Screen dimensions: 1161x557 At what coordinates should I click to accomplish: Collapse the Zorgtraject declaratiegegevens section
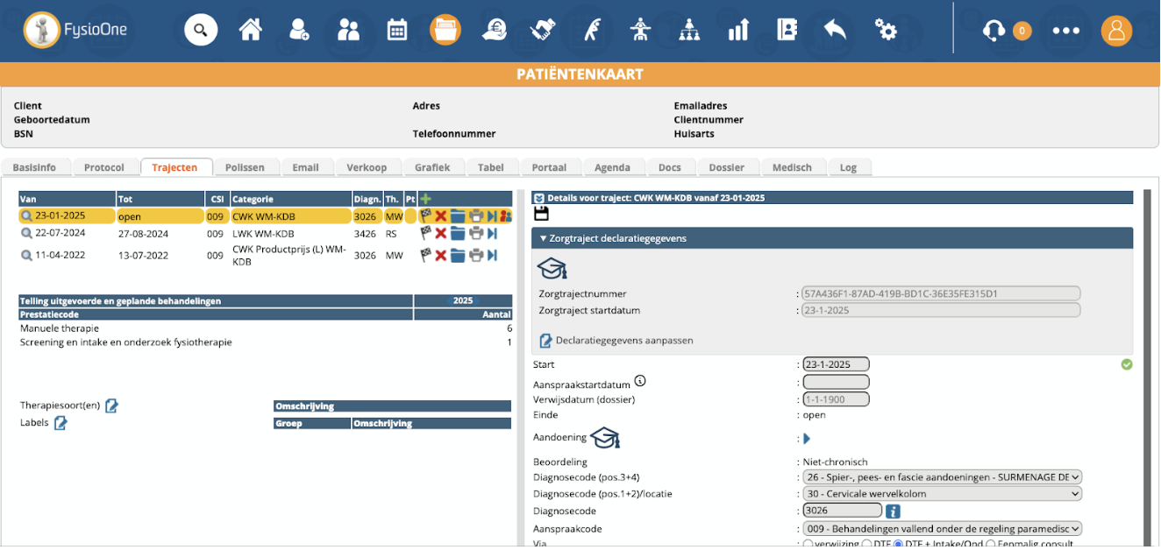(x=544, y=238)
